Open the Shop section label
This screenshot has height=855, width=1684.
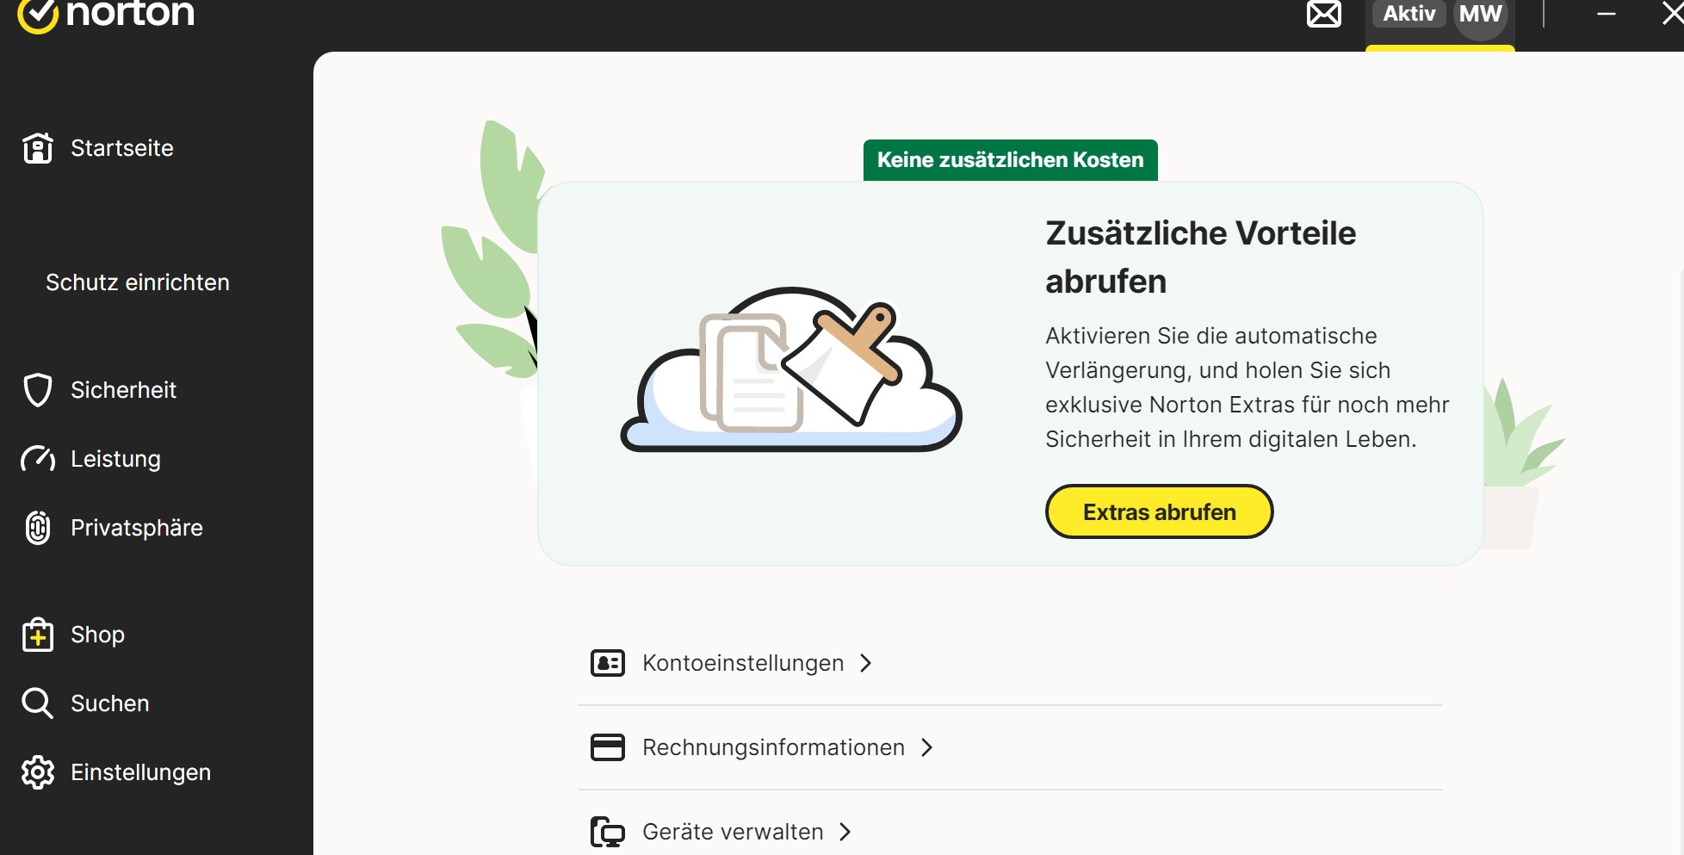(x=97, y=635)
